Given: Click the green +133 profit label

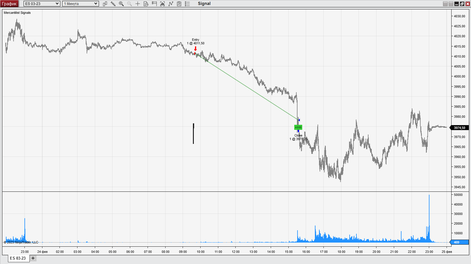Looking at the screenshot, I should click(x=298, y=127).
